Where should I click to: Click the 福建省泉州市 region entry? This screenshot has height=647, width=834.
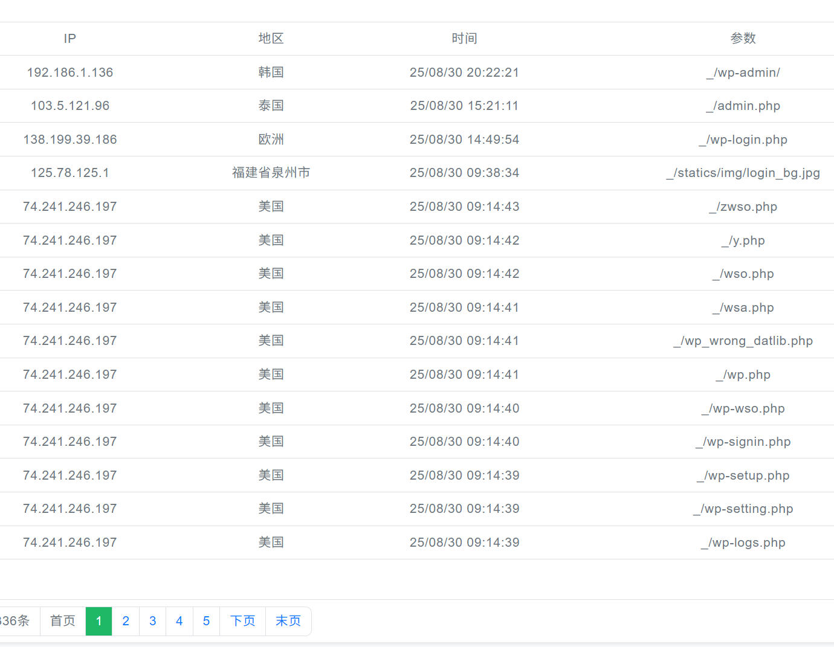click(x=271, y=172)
